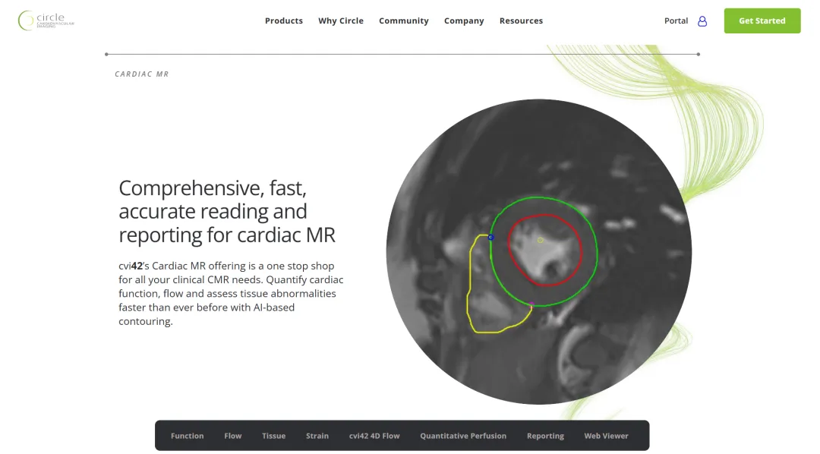The height and width of the screenshot is (454, 820).
Task: Click the Circle Cardiovascular Imaging logo
Action: (x=46, y=20)
